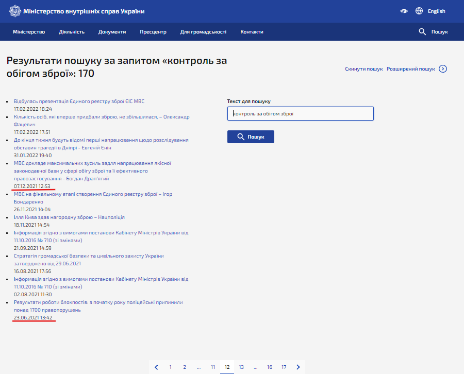Toggle the accessibility eye icon
Viewport: 464px width, 374px height.
tap(404, 11)
